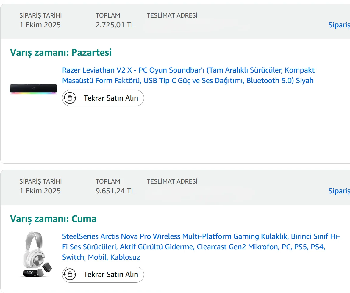Viewport: 350px width, 293px height.
Task: Expand Teslimat Adresi on the Razer order
Action: coord(172,15)
